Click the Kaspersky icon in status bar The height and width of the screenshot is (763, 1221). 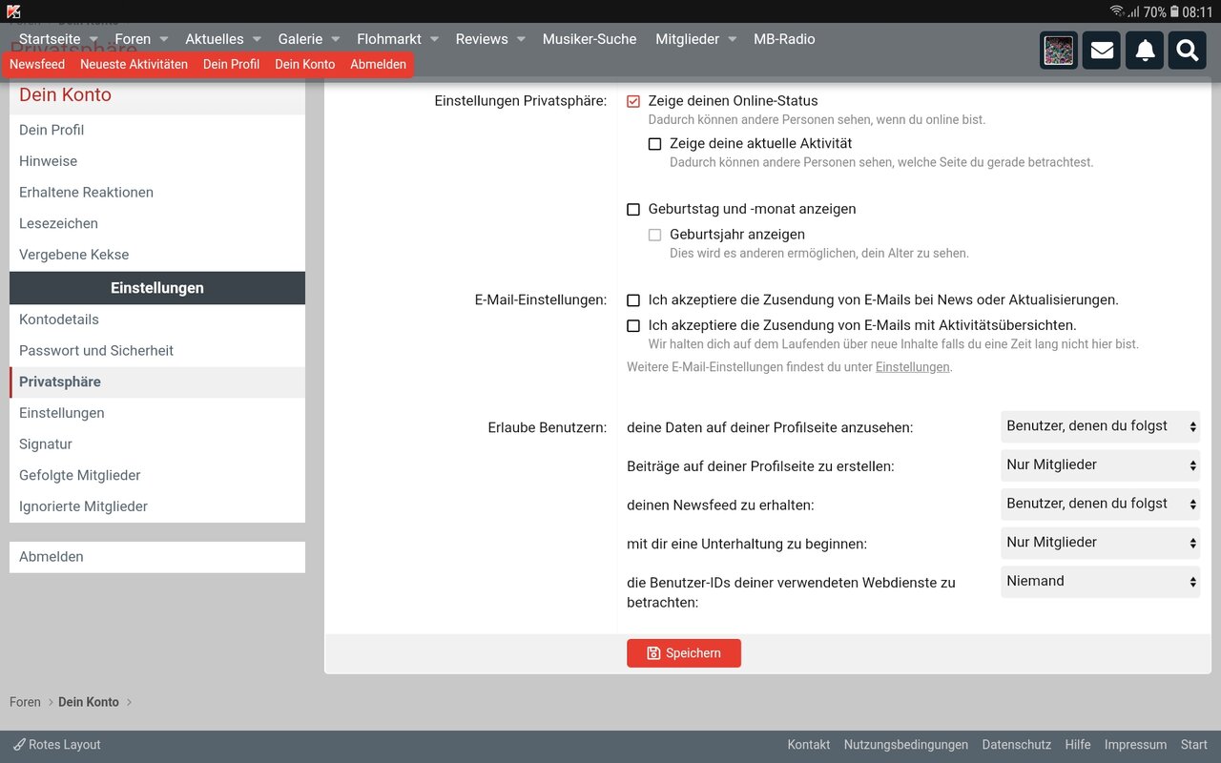(x=13, y=11)
